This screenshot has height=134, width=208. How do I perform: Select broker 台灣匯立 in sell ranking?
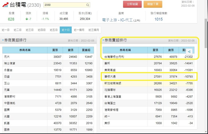pos(110,103)
